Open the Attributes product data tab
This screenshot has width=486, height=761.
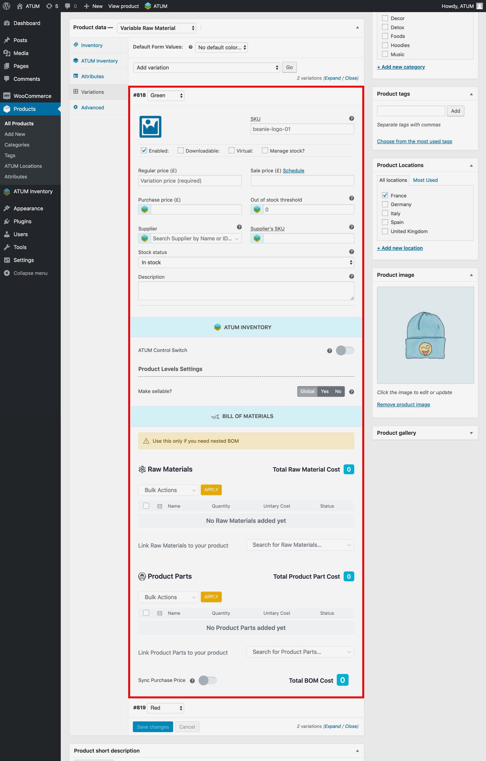tap(92, 76)
